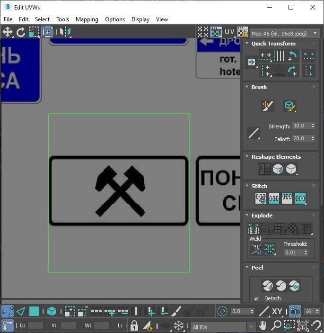The width and height of the screenshot is (324, 333).
Task: Toggle the soft selection circle icon
Action: (222, 311)
